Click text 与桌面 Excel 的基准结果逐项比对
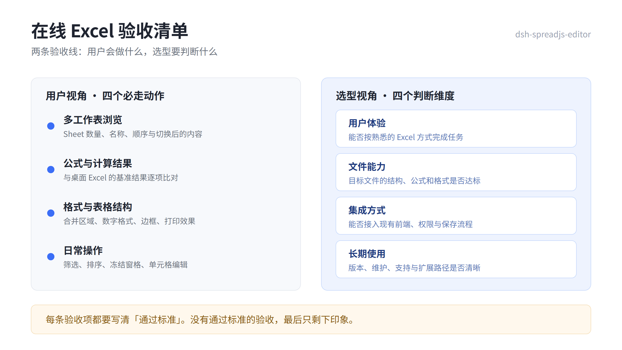Screen dimensions: 622x350 [x=121, y=178]
